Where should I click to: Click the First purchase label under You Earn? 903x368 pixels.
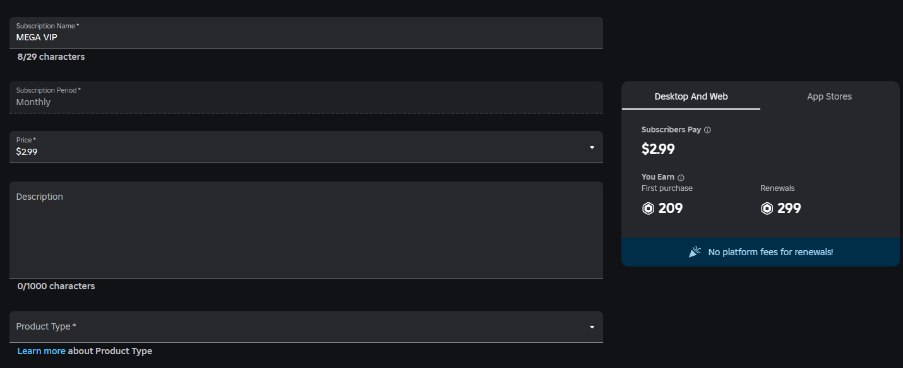point(667,188)
